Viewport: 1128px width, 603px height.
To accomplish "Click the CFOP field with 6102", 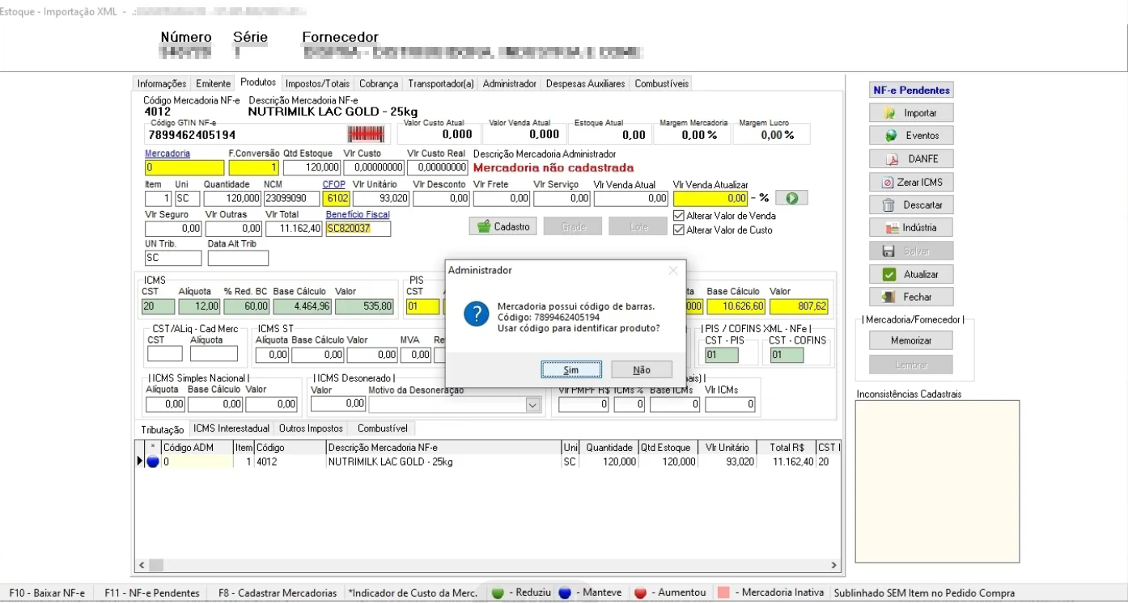I will point(336,198).
